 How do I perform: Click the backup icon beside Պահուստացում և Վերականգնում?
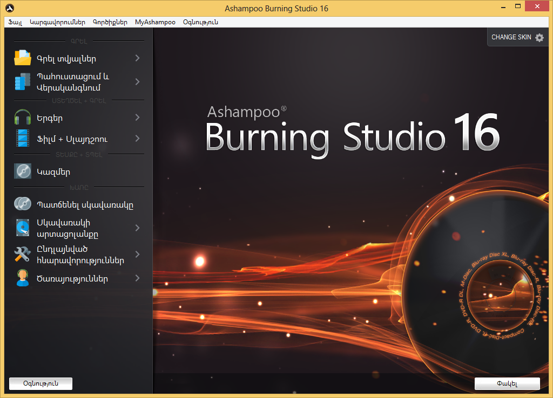pyautogui.click(x=23, y=82)
